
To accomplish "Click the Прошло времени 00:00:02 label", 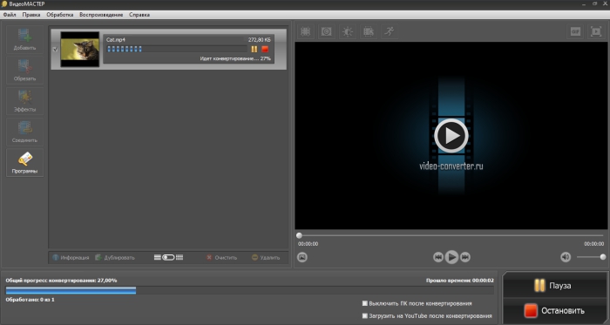I will click(x=460, y=281).
